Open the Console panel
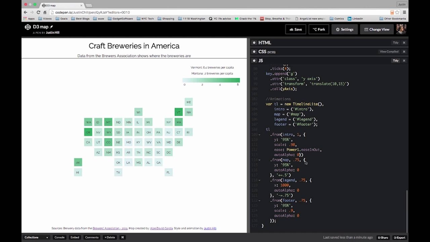 click(59, 237)
